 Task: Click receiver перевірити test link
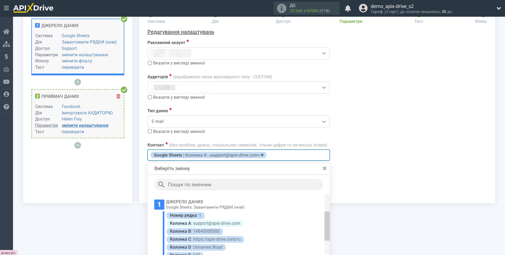pos(73,132)
